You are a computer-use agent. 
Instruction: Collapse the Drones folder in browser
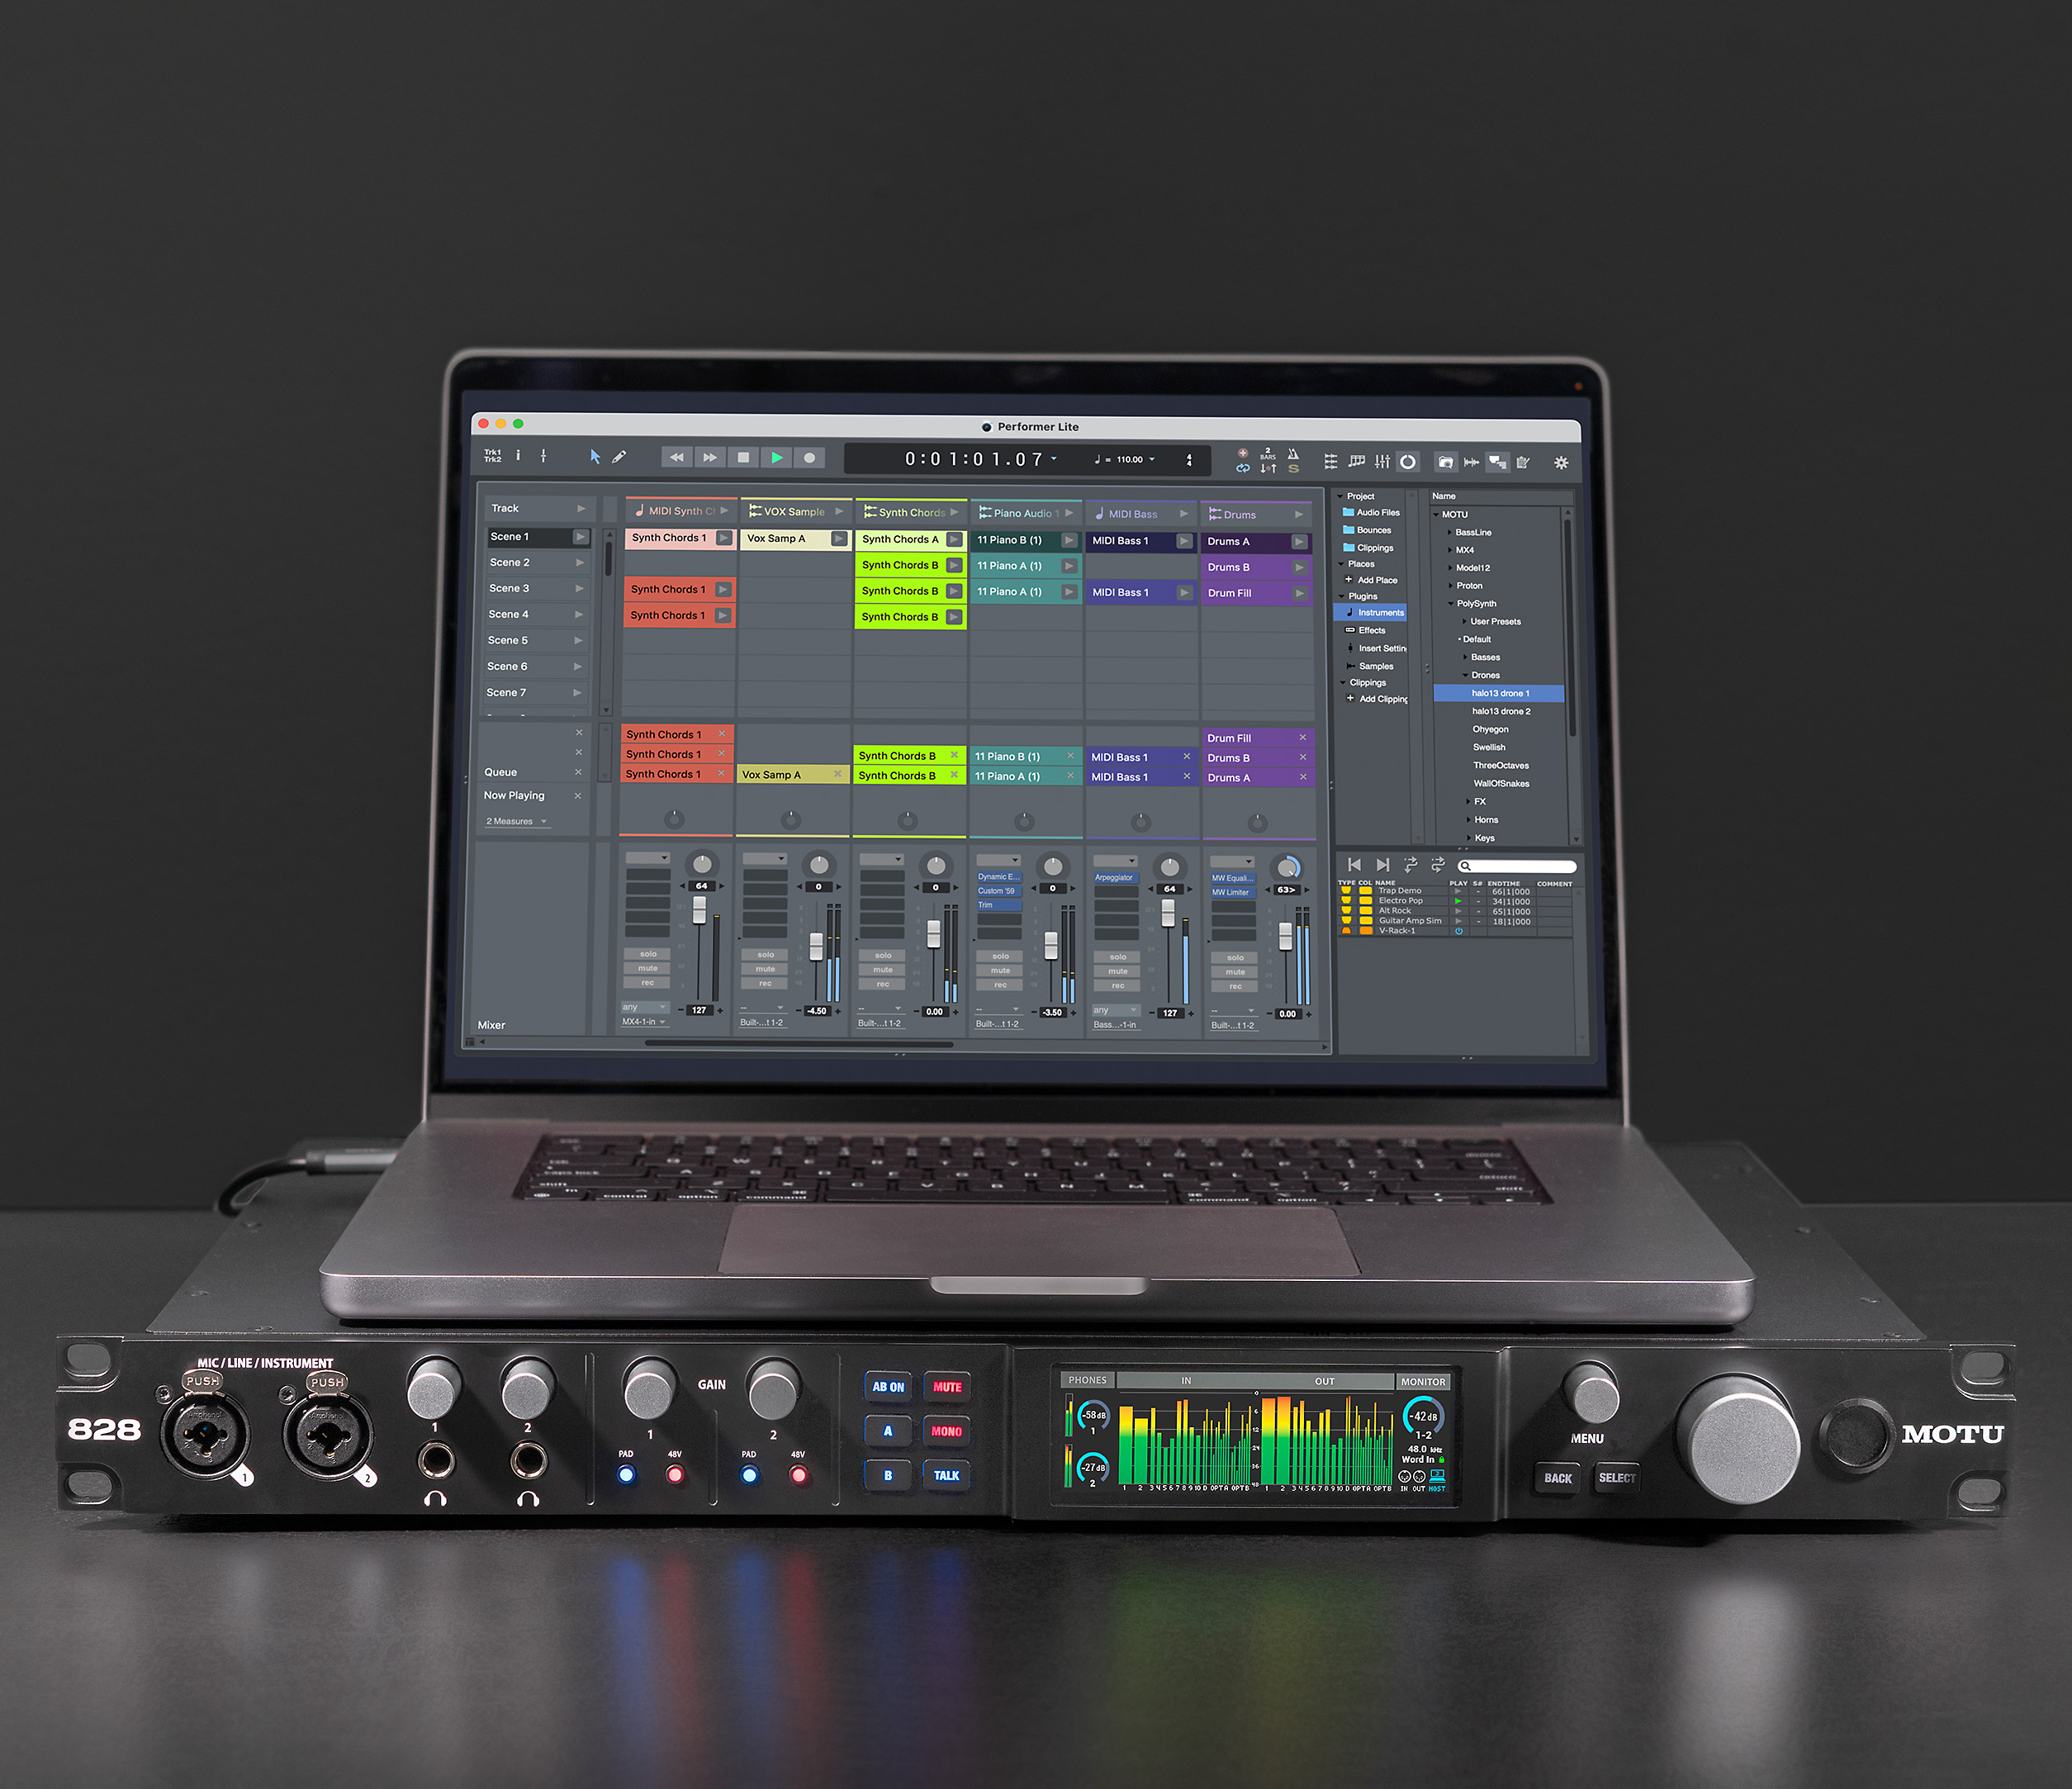(x=1465, y=675)
